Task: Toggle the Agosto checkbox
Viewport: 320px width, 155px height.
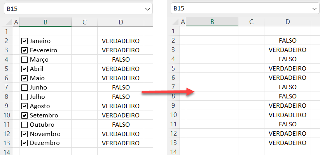Action: [x=24, y=106]
